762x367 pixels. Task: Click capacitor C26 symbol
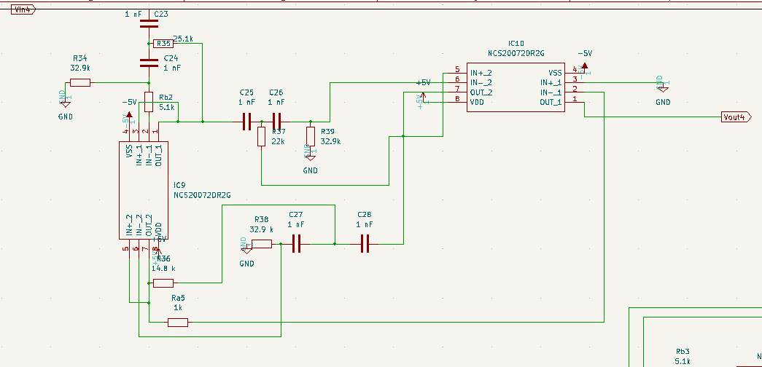click(276, 122)
